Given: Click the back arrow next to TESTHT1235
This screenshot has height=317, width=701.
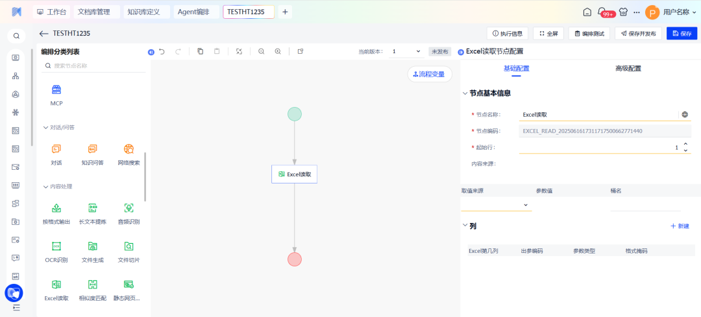Looking at the screenshot, I should click(x=43, y=34).
